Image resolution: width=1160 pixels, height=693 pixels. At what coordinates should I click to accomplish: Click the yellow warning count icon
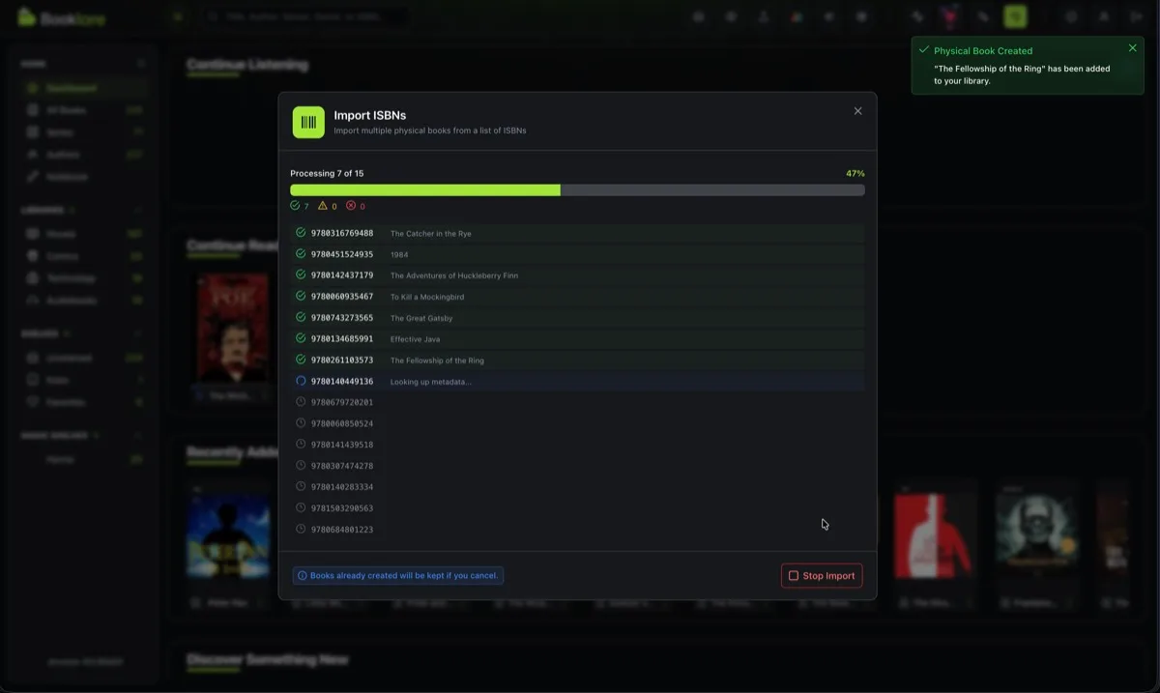pyautogui.click(x=323, y=206)
